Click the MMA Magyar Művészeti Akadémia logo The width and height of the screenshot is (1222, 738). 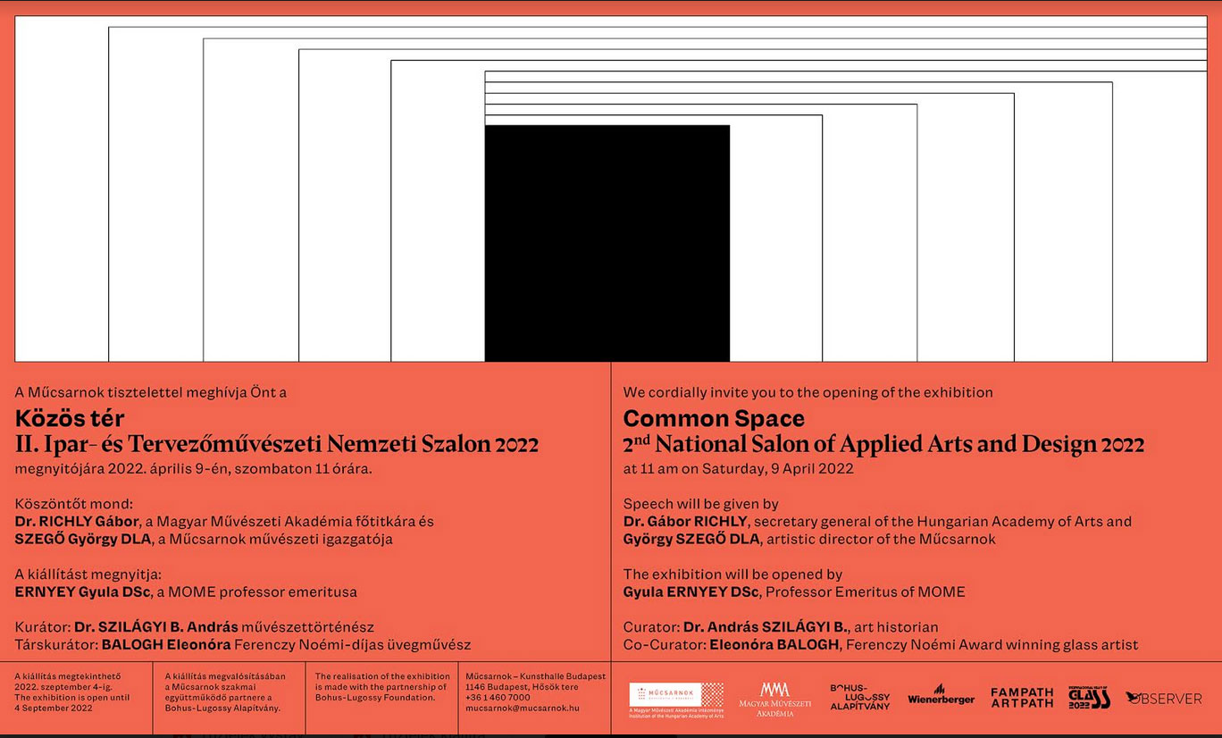click(774, 700)
